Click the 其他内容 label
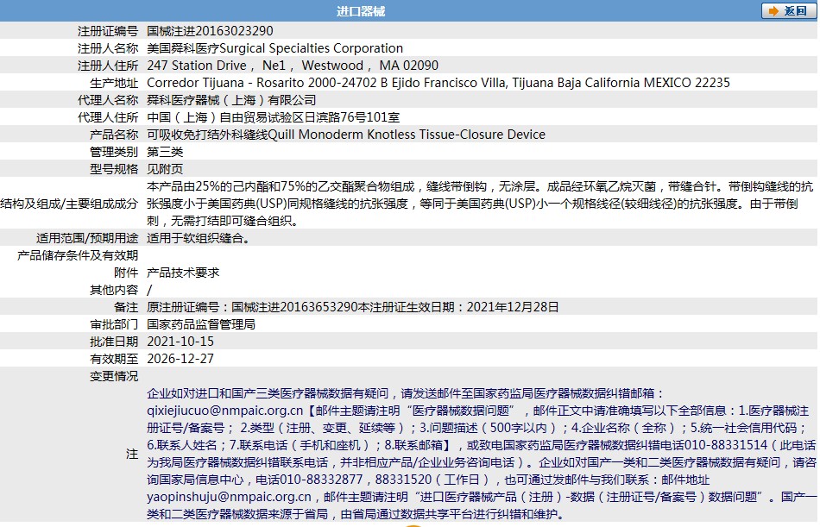This screenshot has width=820, height=527. [114, 290]
